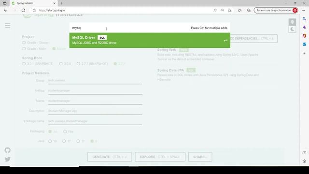Select Spring Boot 3.0.1 (SNAPSHOT) radio
309x174 pixels.
[24, 64]
